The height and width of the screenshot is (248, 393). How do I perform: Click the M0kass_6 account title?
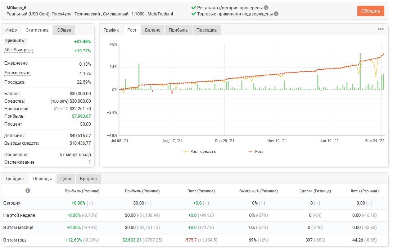click(x=16, y=8)
